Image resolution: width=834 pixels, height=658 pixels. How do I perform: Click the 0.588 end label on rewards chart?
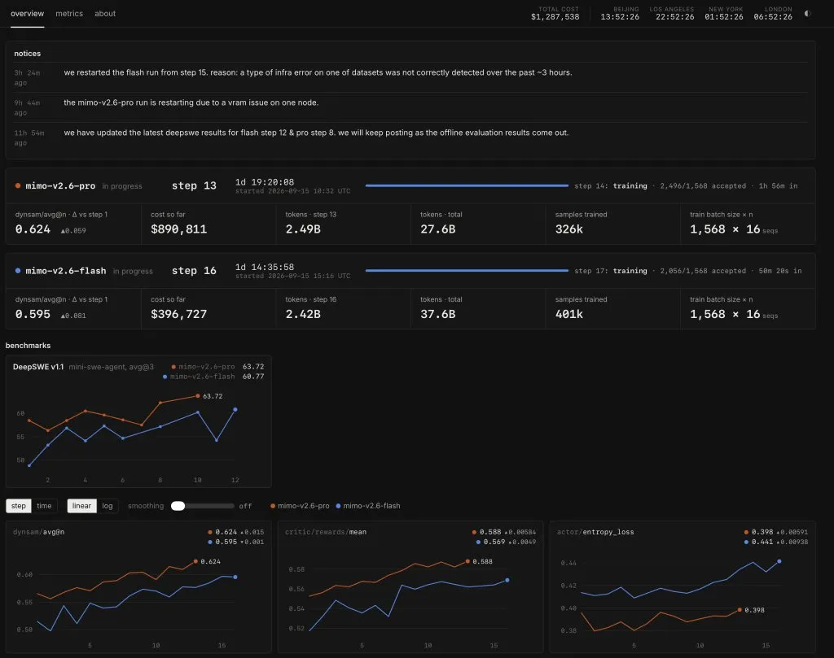pos(482,561)
